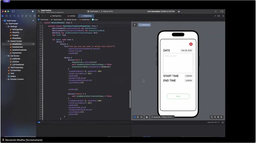Switch to Variants preview mode
Screen dimensions: 256x143
142,117
